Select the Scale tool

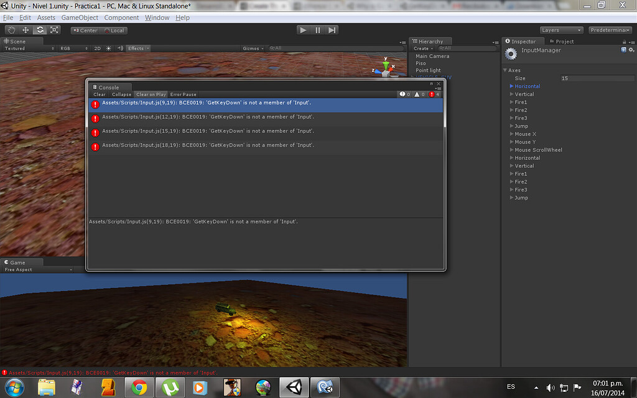54,29
